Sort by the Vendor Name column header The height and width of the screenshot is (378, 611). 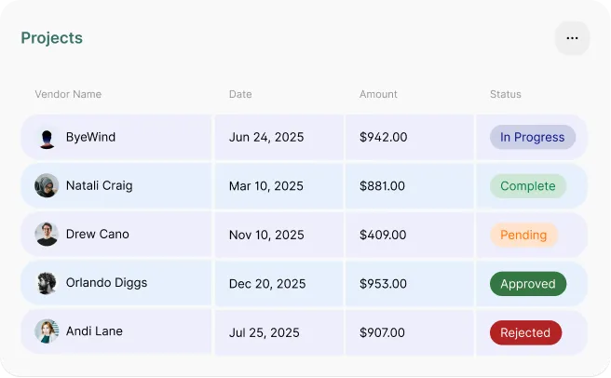[68, 94]
